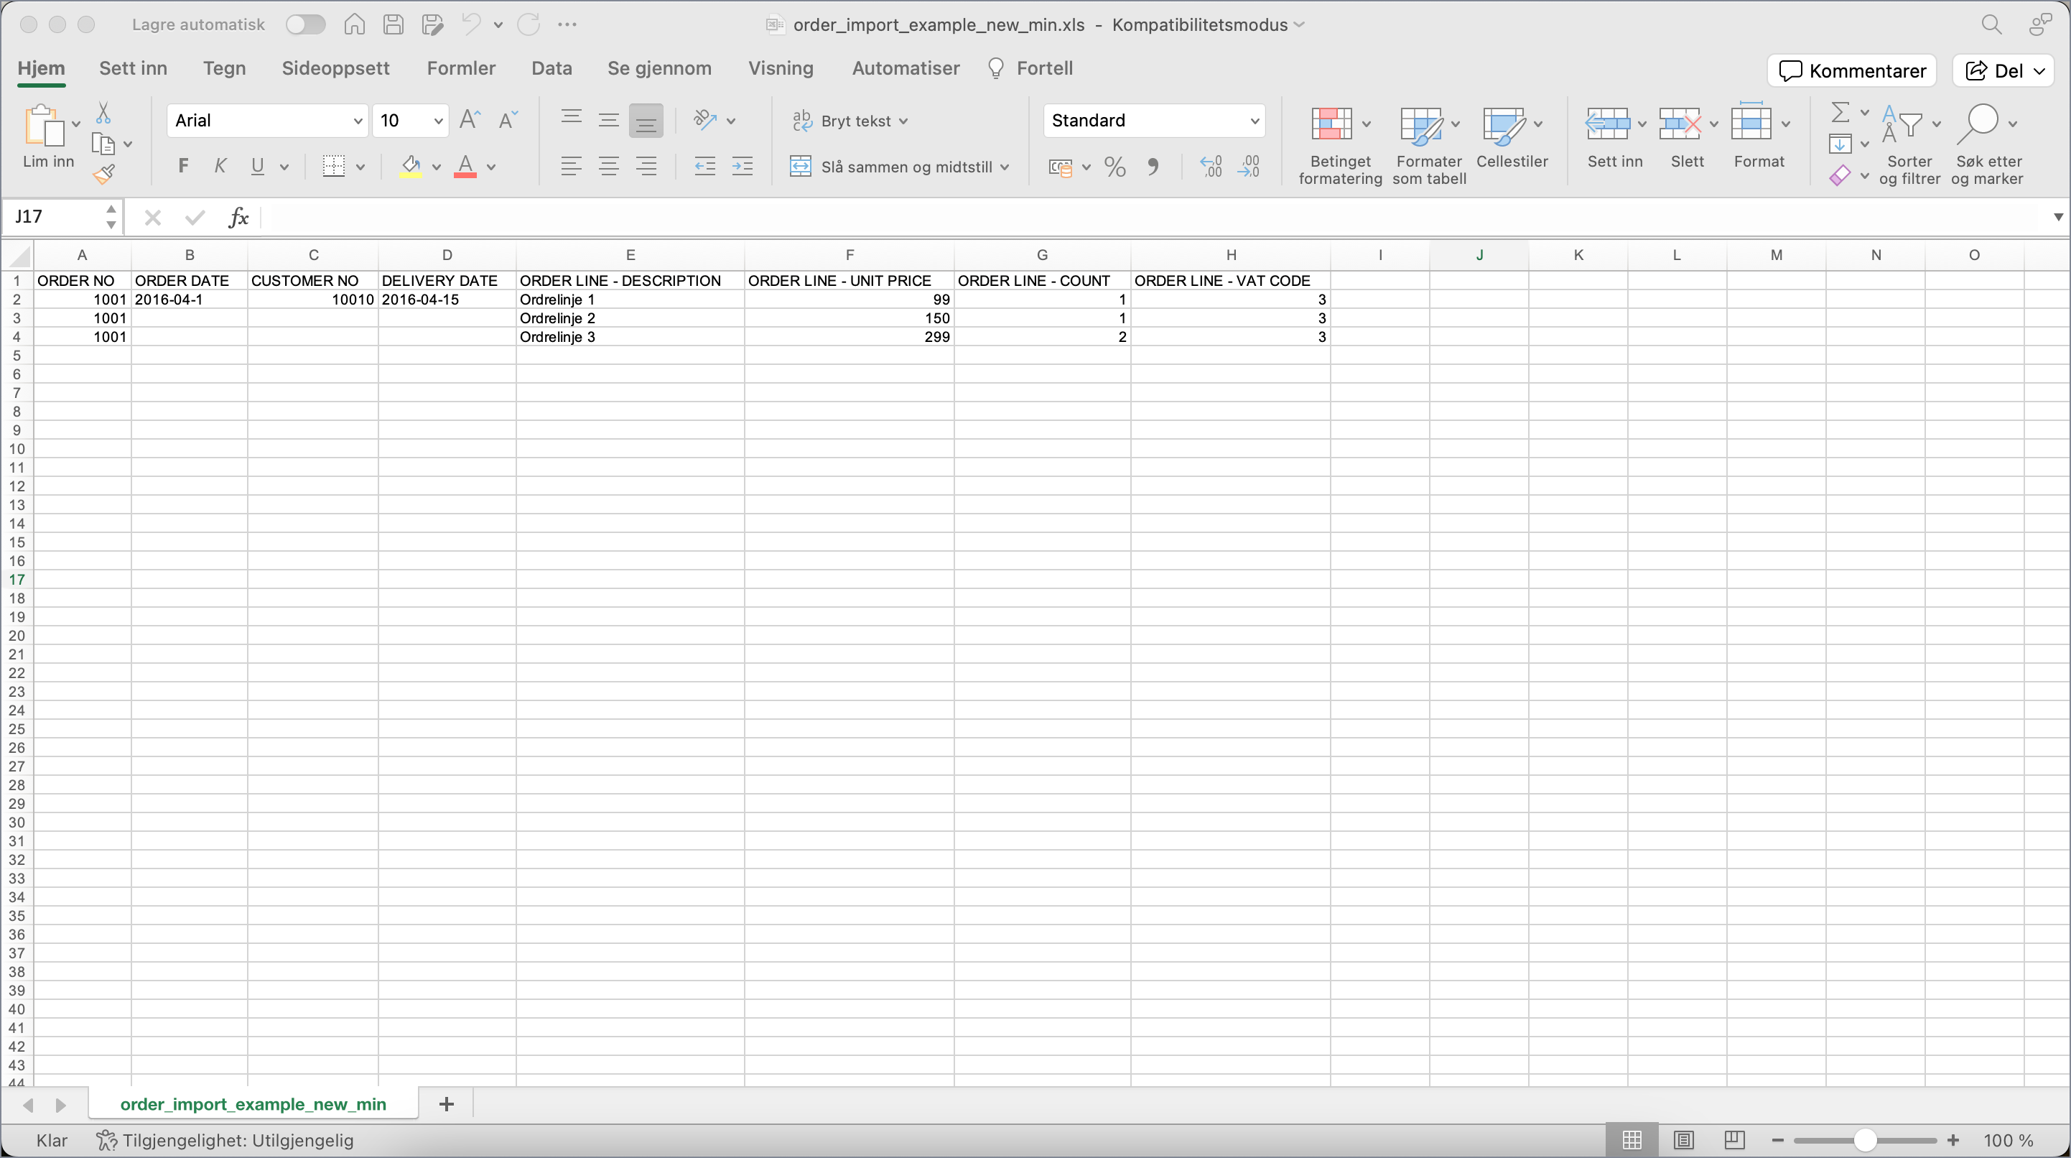This screenshot has width=2071, height=1158.
Task: Switch to Page Layout view in status bar
Action: (x=1683, y=1139)
